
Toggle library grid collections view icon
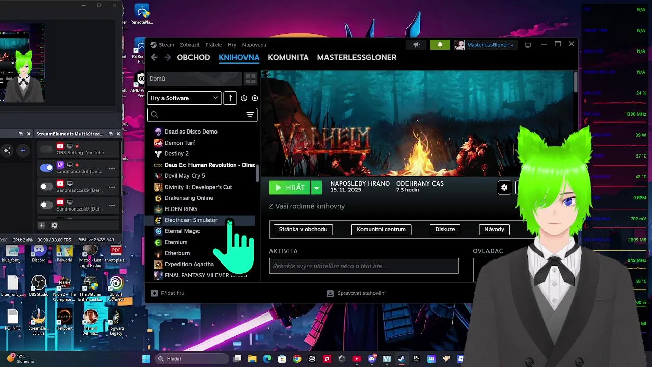(250, 78)
